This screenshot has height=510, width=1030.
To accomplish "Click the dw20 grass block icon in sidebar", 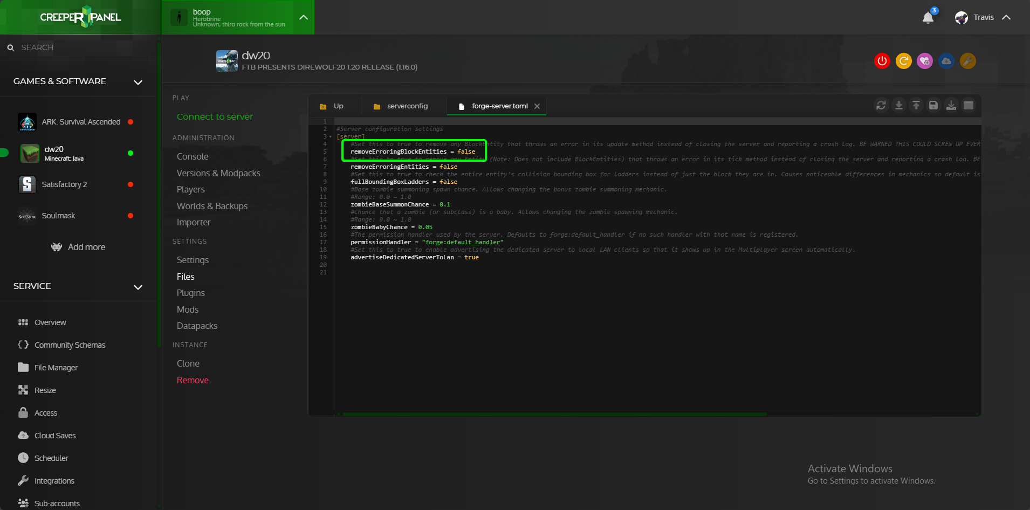I will pyautogui.click(x=30, y=154).
